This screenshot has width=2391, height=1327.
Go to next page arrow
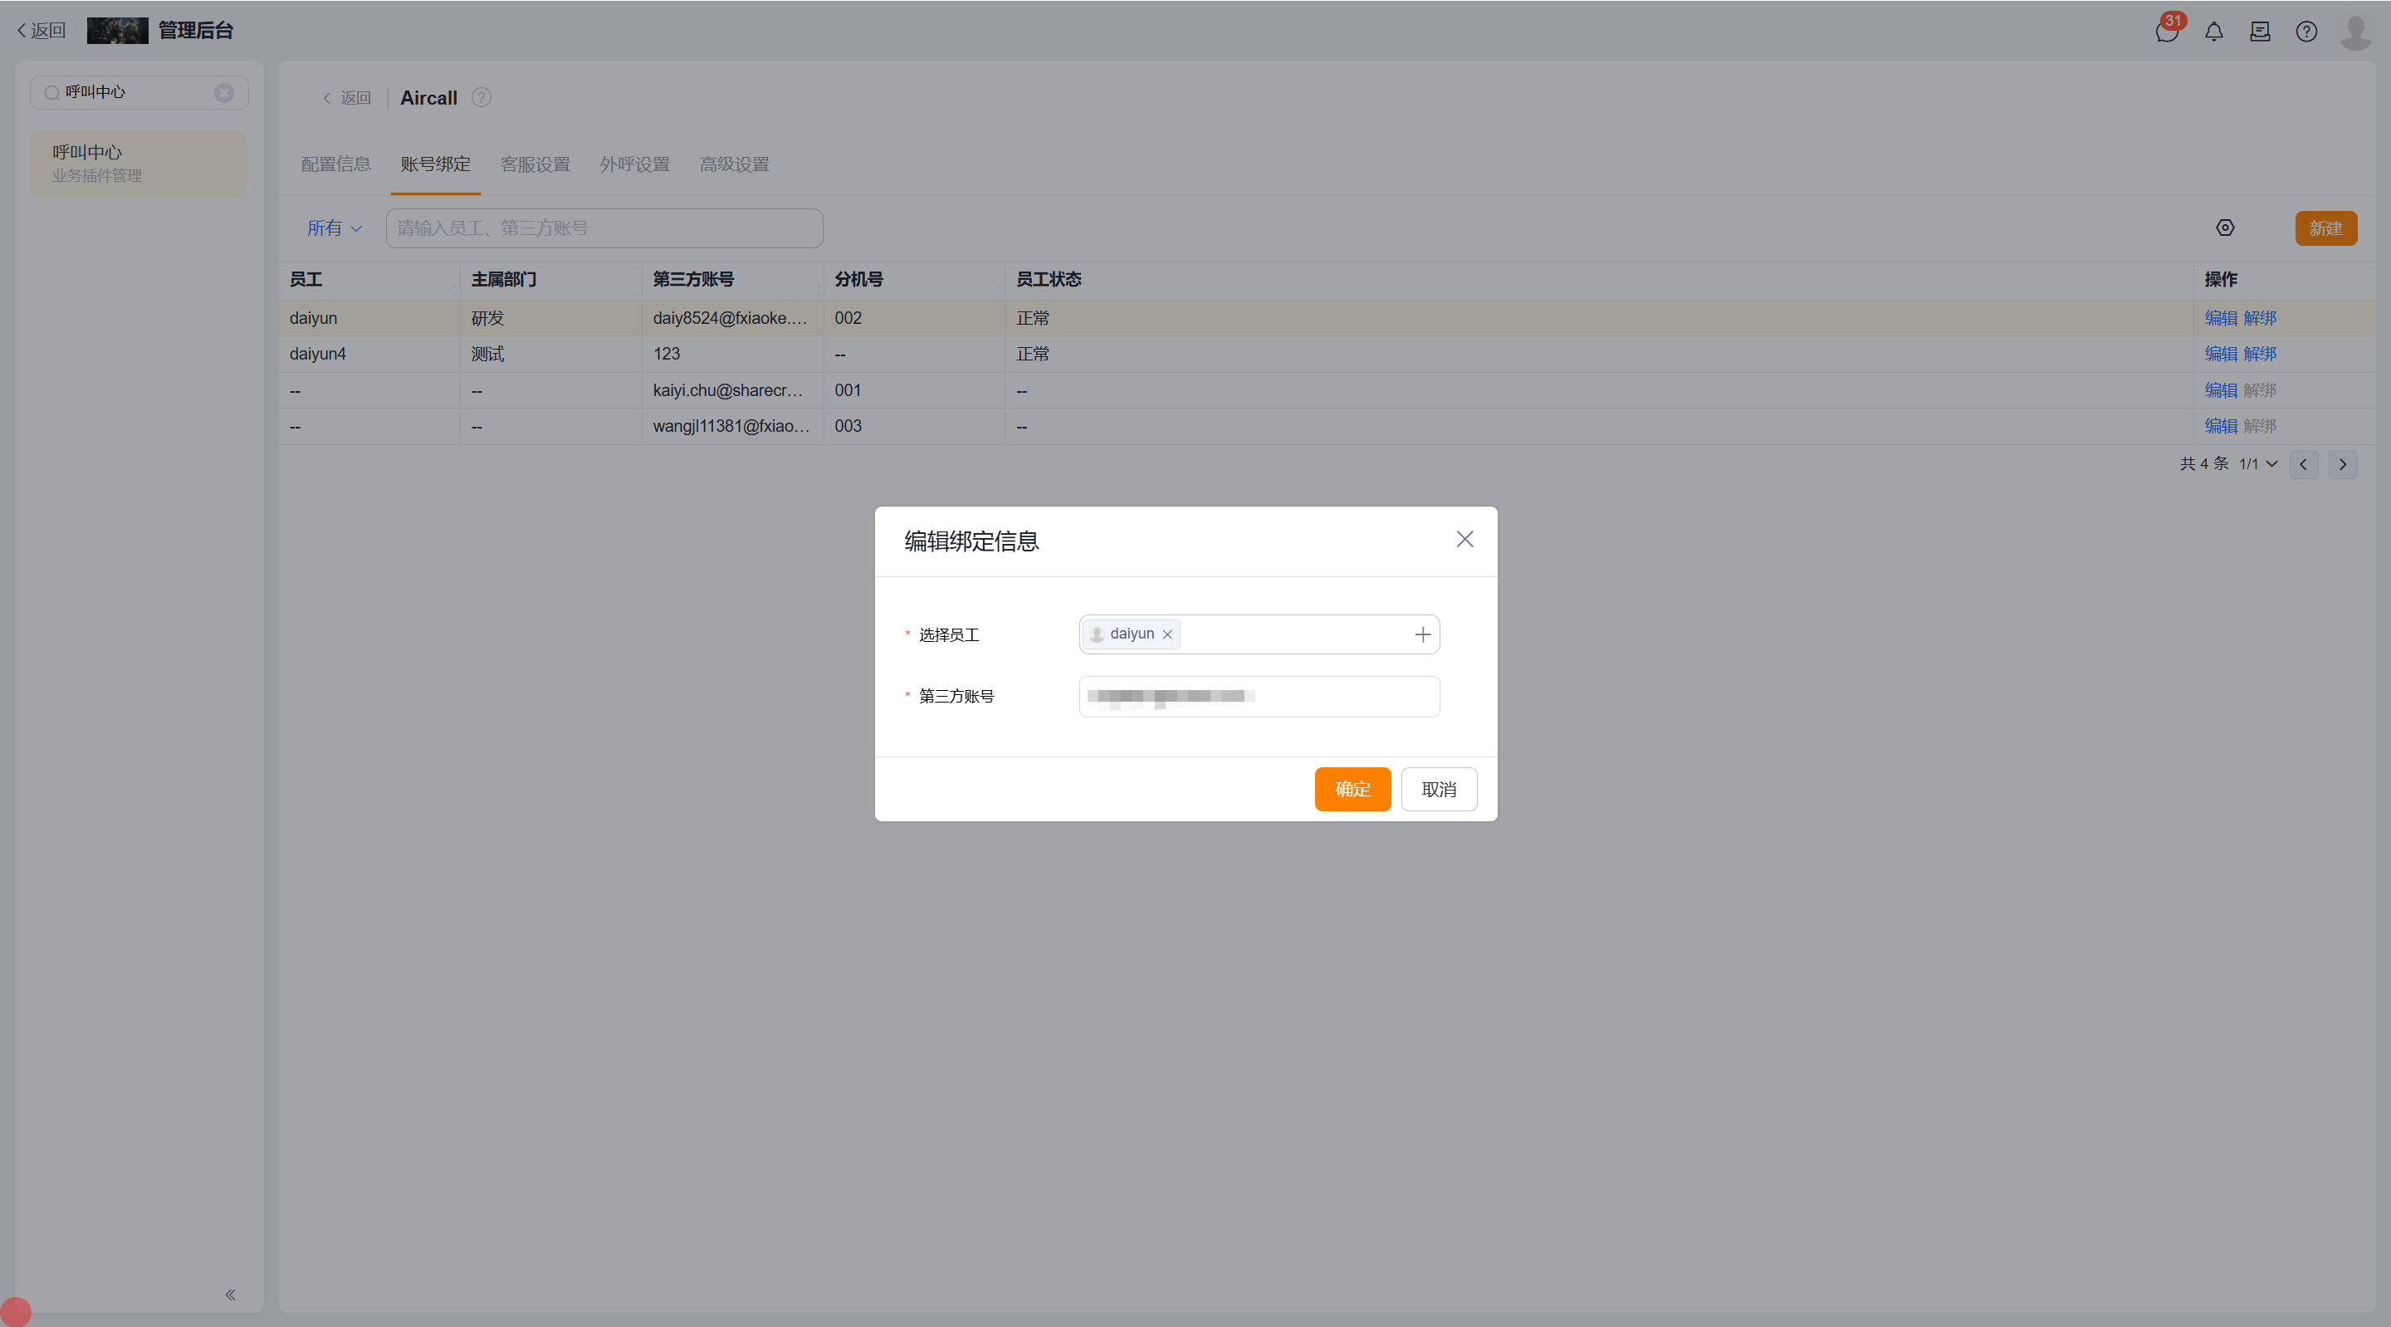(2342, 464)
